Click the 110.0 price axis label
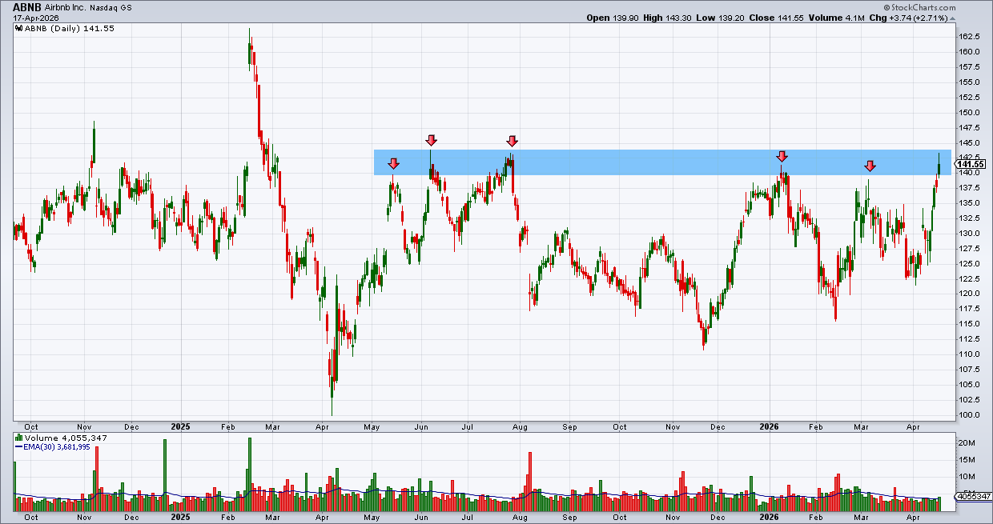 (969, 354)
